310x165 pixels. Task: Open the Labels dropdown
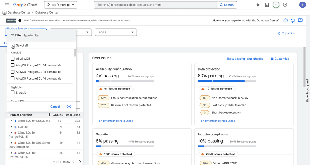click(116, 32)
